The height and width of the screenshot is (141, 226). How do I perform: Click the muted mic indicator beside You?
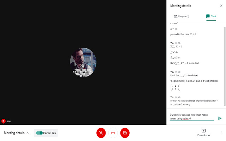click(x=4, y=121)
